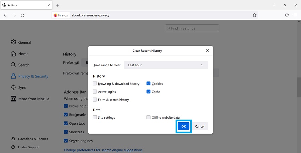Viewport: 301px width, 153px height.
Task: Click the Find in Settings search box
Action: [x=192, y=28]
